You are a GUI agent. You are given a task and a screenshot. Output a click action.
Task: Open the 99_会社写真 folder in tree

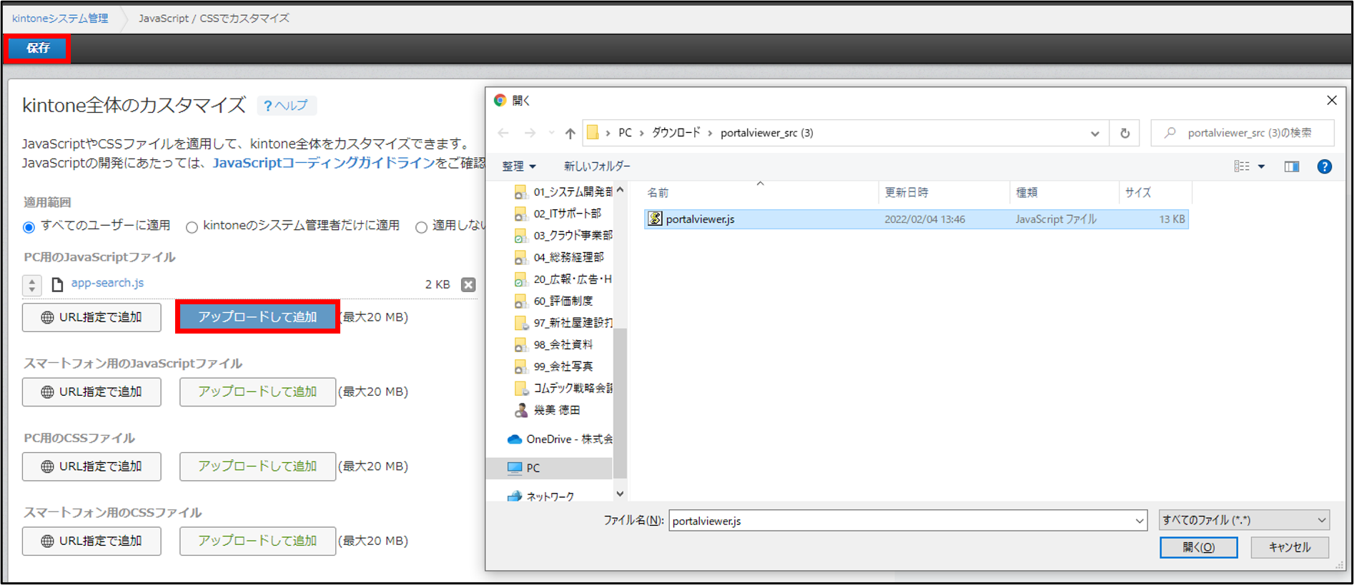[x=554, y=366]
